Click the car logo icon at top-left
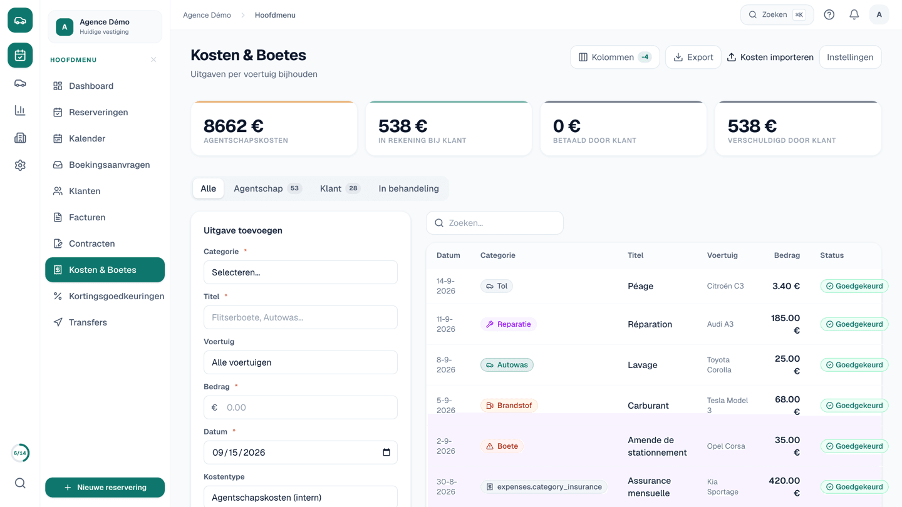Screen dimensions: 902x507 click(x=20, y=21)
